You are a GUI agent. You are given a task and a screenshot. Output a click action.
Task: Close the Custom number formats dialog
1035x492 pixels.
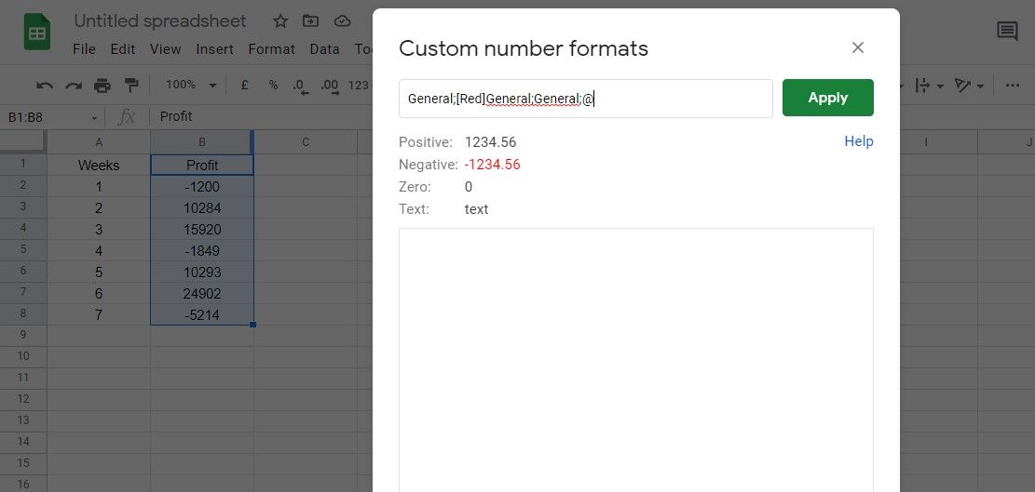coord(858,47)
